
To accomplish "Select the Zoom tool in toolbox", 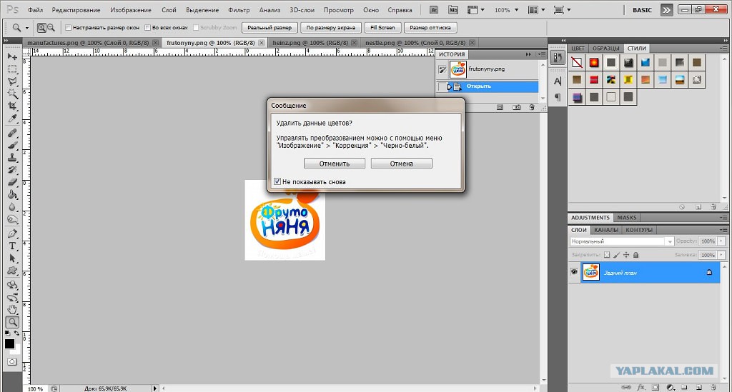I will coord(12,321).
